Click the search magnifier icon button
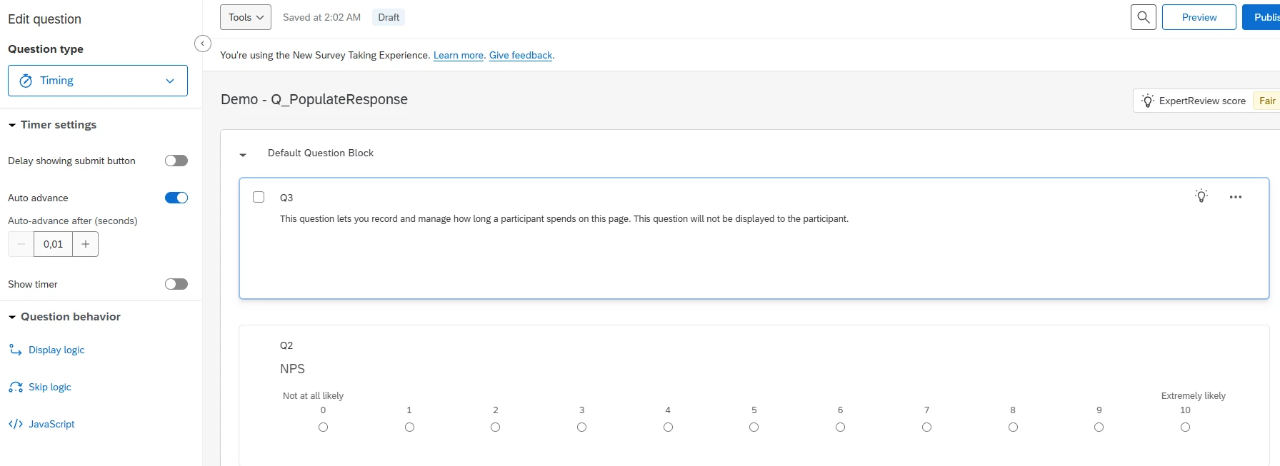Screen dimensions: 1280x466 tap(1143, 17)
